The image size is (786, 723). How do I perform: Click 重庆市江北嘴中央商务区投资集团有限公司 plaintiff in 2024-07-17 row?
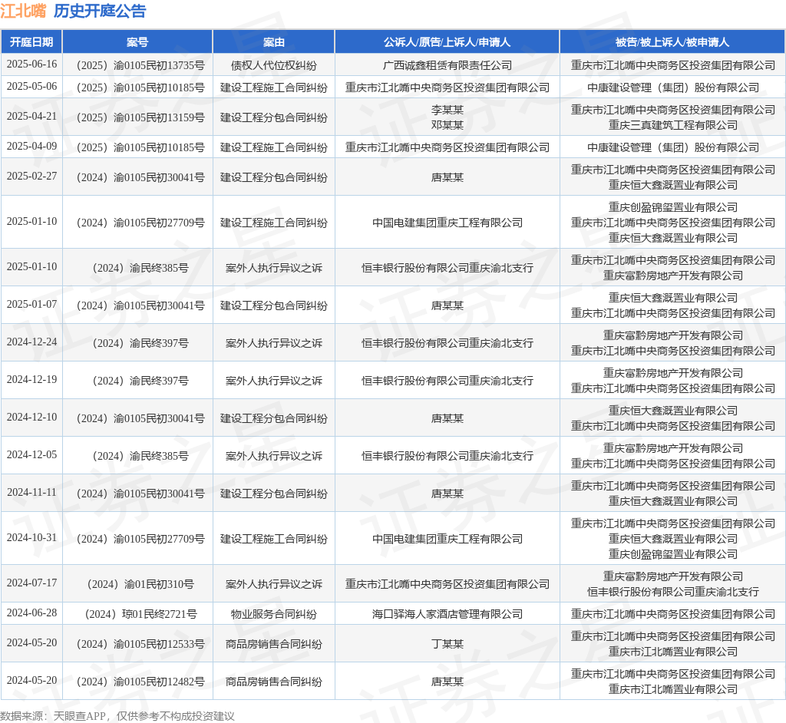447,584
